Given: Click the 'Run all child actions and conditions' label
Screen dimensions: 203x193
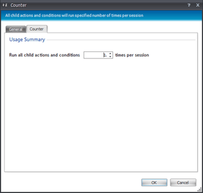Looking at the screenshot, I should pos(44,55).
